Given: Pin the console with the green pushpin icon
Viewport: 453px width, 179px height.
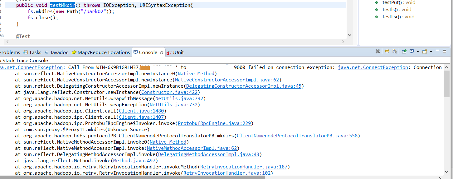Looking at the screenshot, I should click(x=404, y=52).
